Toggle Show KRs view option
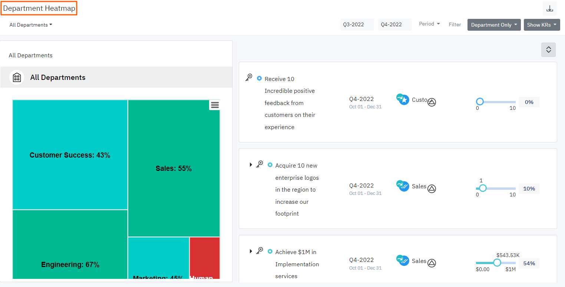 [542, 25]
